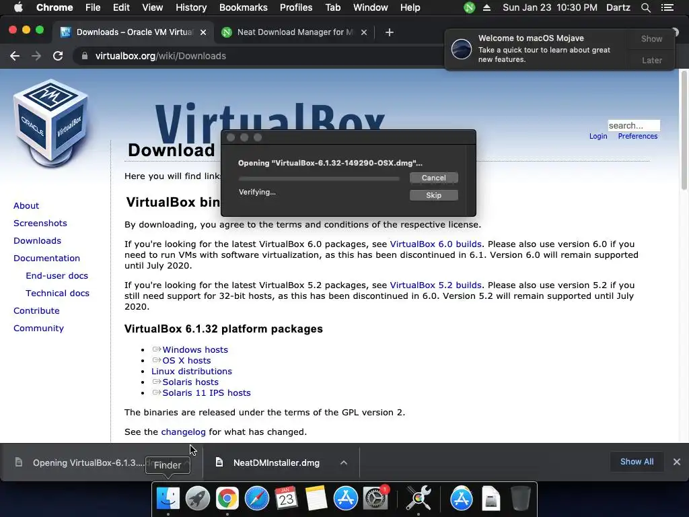Go back in Chrome

click(15, 56)
